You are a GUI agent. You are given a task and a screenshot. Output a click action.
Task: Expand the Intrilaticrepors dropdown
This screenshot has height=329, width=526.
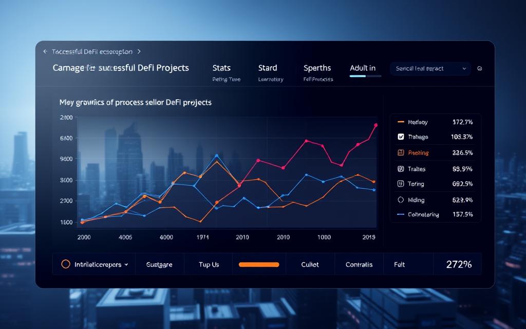(x=126, y=264)
